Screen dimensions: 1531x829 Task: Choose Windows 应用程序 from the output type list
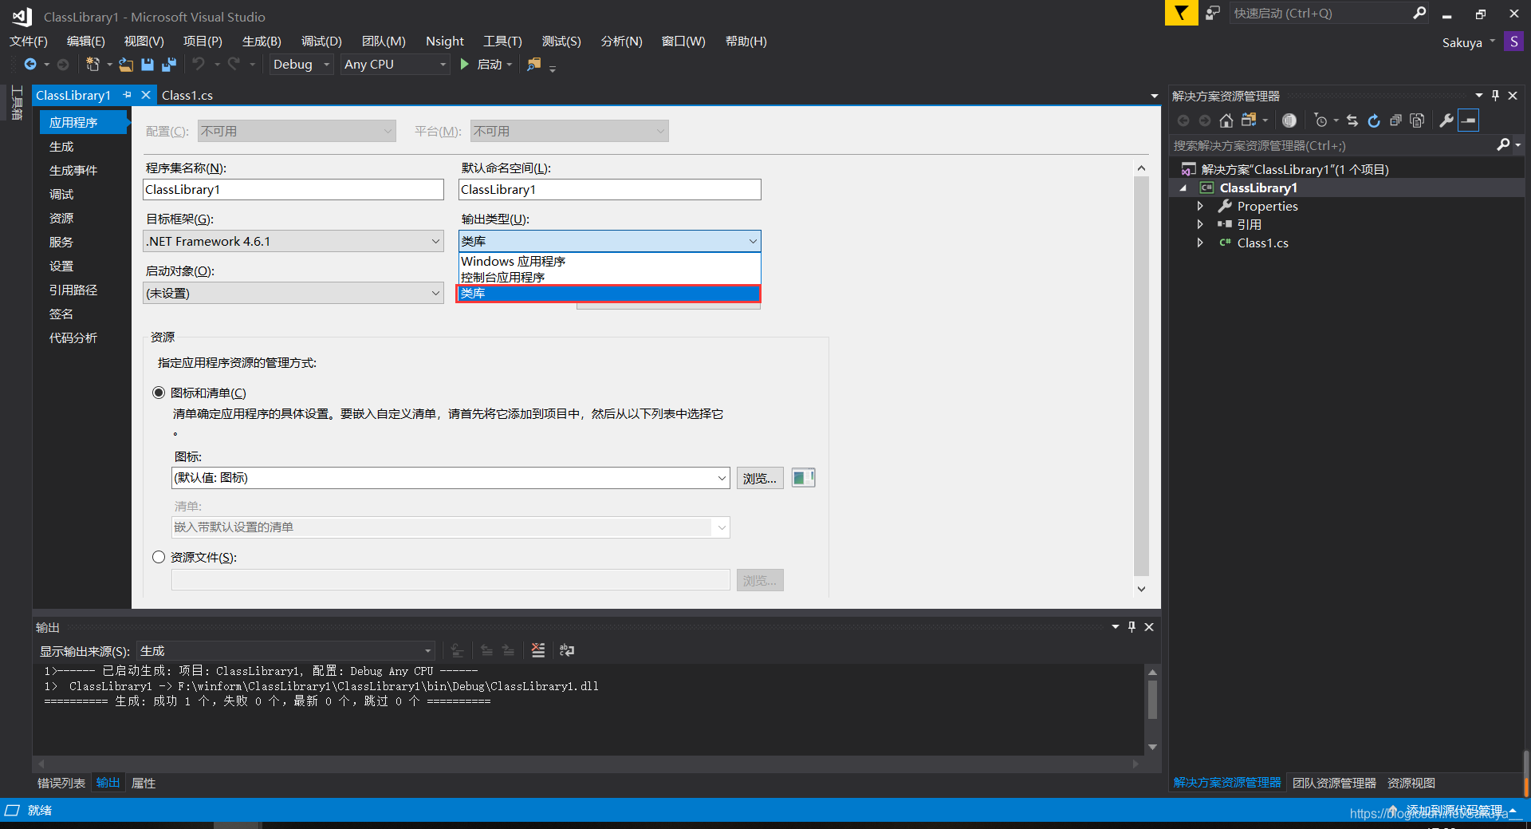(610, 261)
